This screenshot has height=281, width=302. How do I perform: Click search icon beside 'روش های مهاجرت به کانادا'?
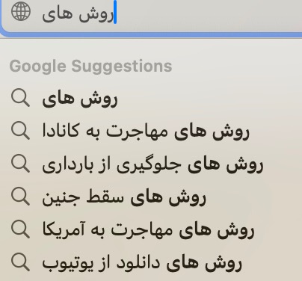[20, 131]
